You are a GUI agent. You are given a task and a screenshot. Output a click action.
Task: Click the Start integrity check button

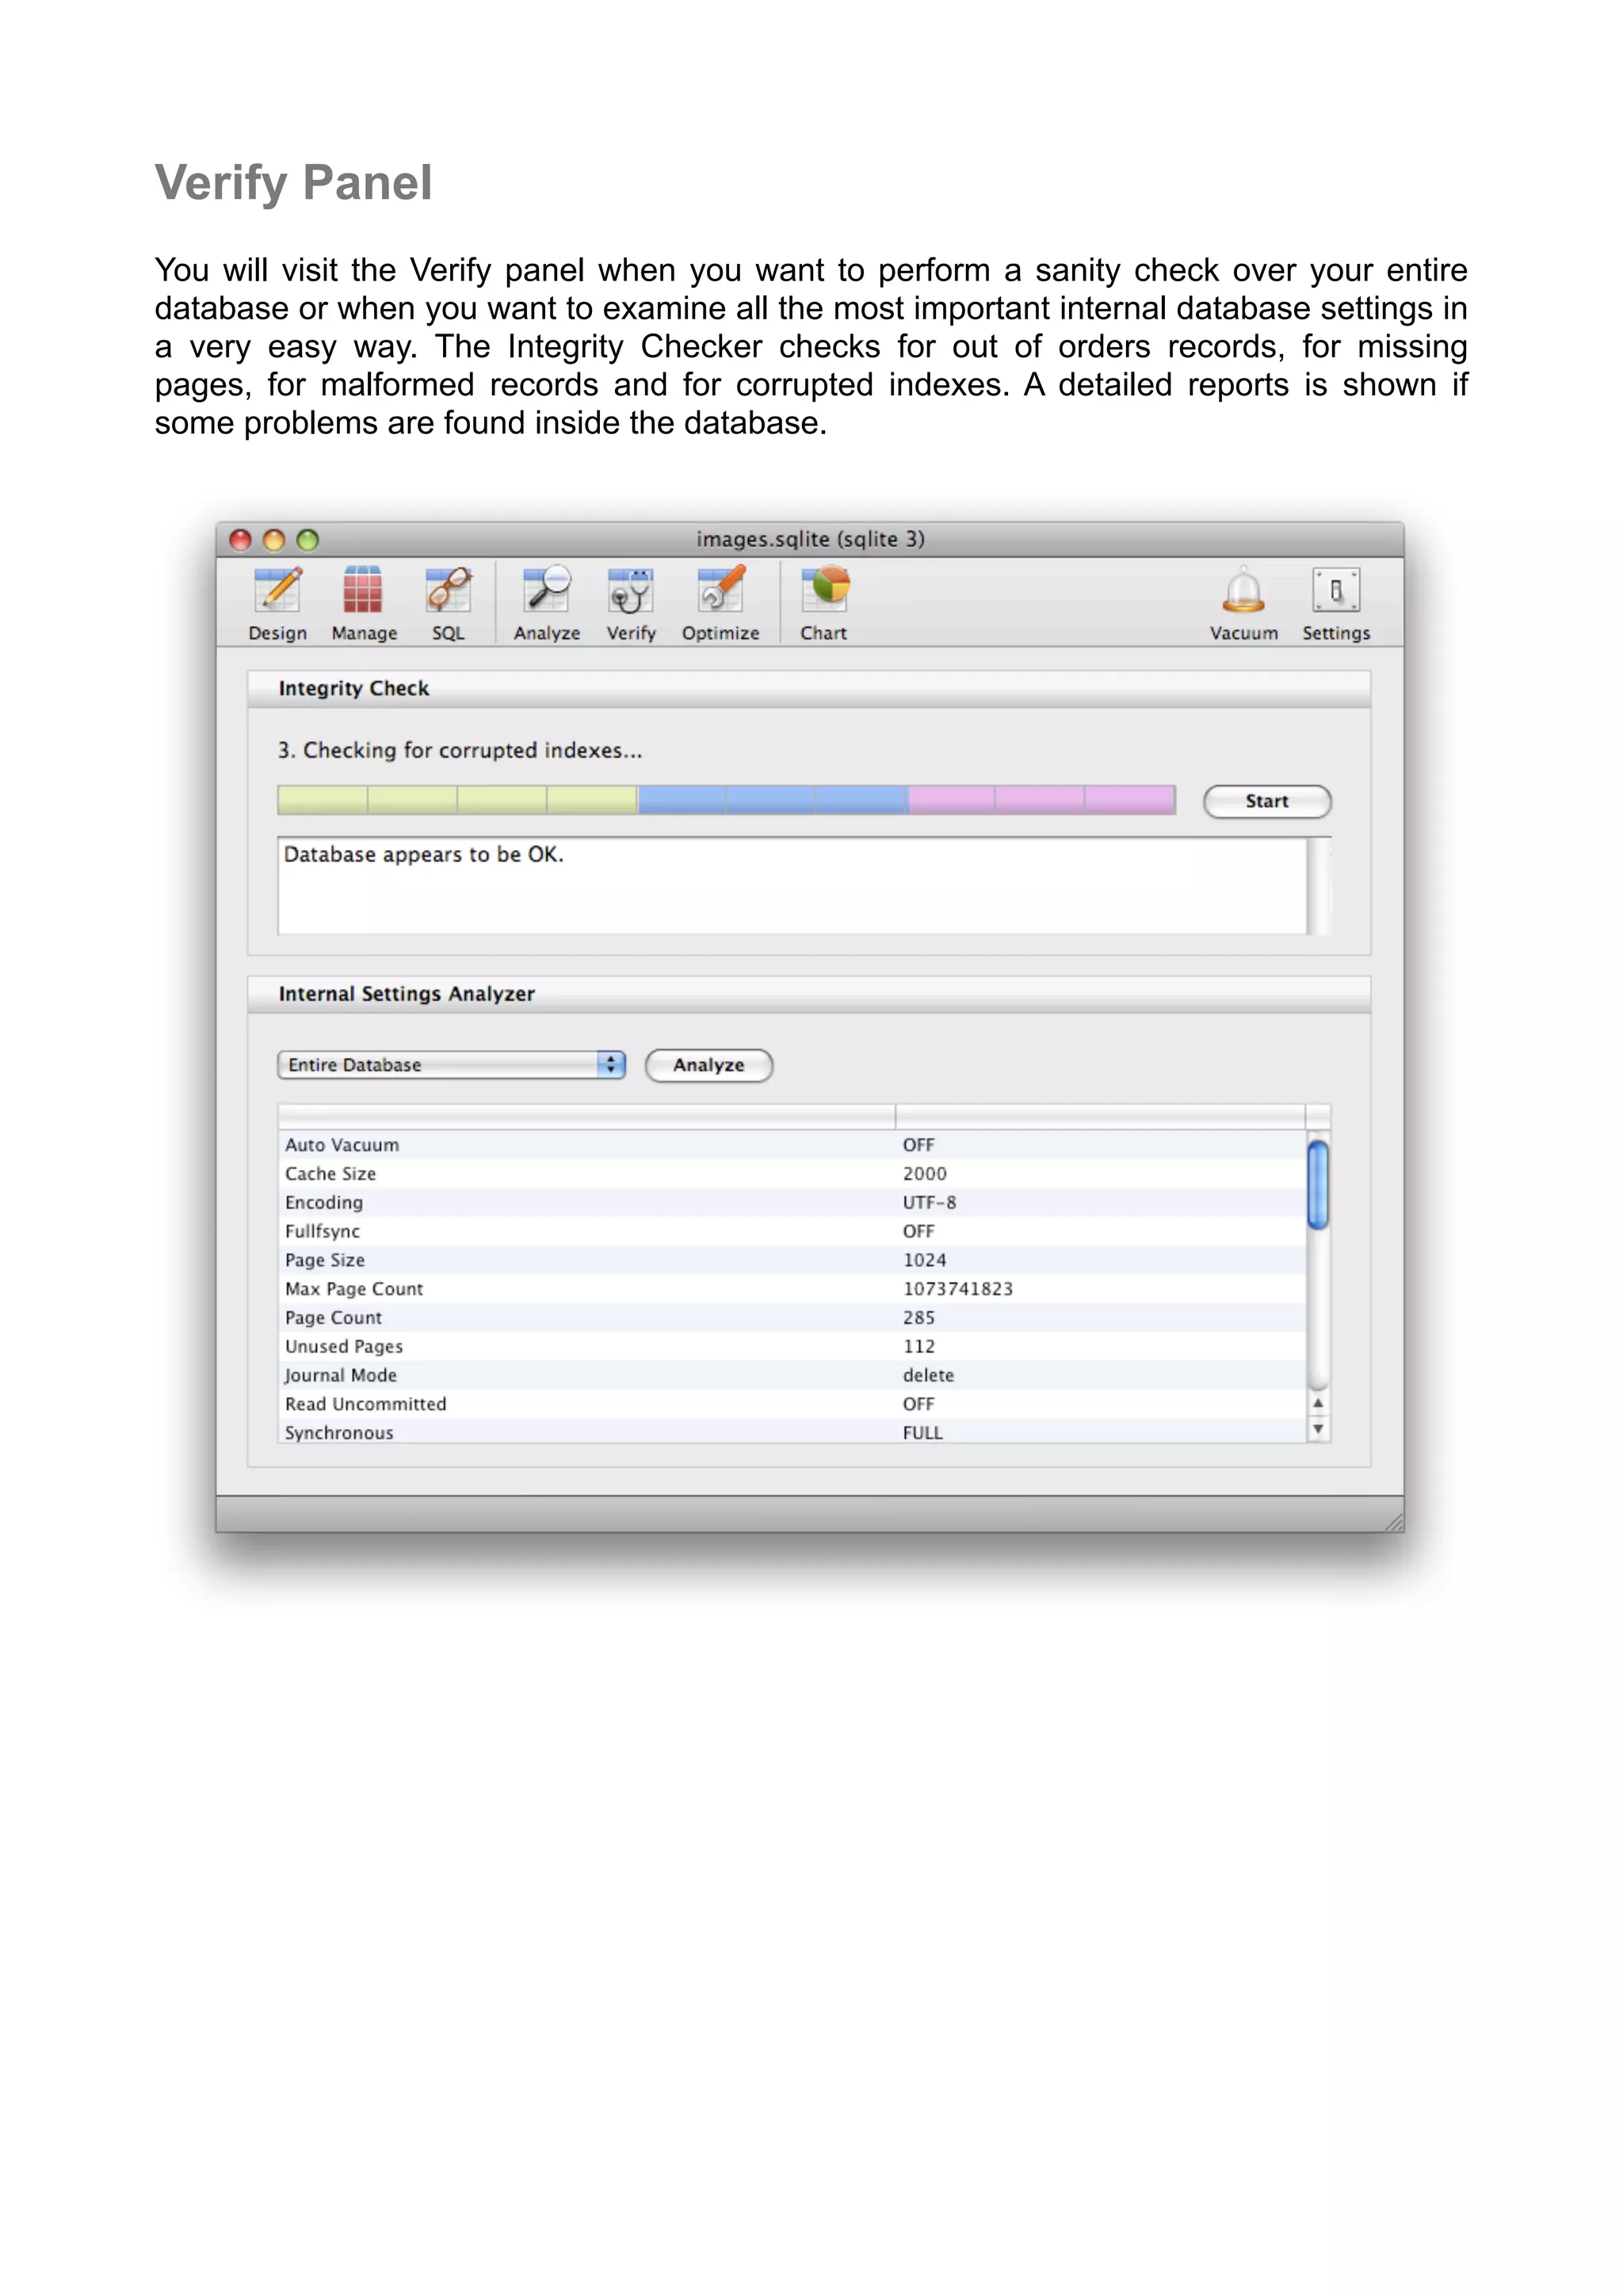pos(1267,801)
